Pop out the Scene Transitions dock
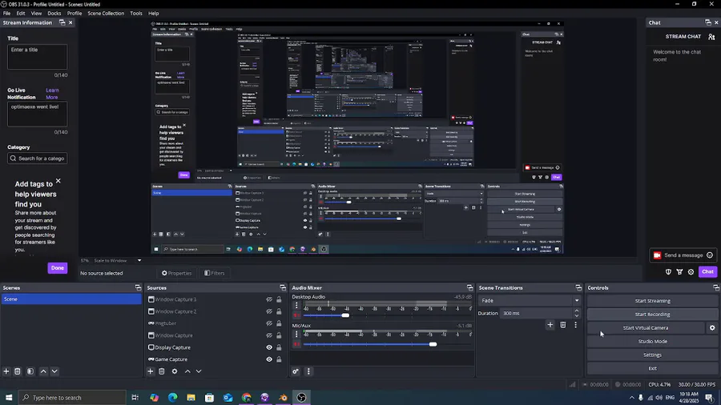This screenshot has width=721, height=405. click(x=578, y=287)
